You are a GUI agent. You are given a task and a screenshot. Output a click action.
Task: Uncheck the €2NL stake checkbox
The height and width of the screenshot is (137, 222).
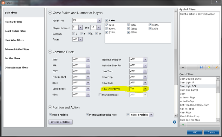pos(128,25)
